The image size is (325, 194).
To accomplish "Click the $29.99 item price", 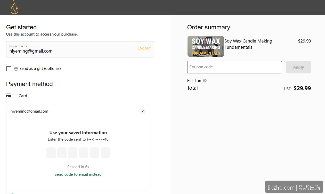I will tap(304, 41).
